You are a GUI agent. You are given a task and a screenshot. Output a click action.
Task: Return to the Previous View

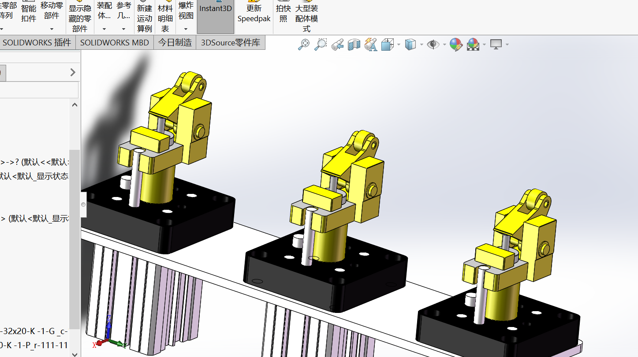point(337,45)
